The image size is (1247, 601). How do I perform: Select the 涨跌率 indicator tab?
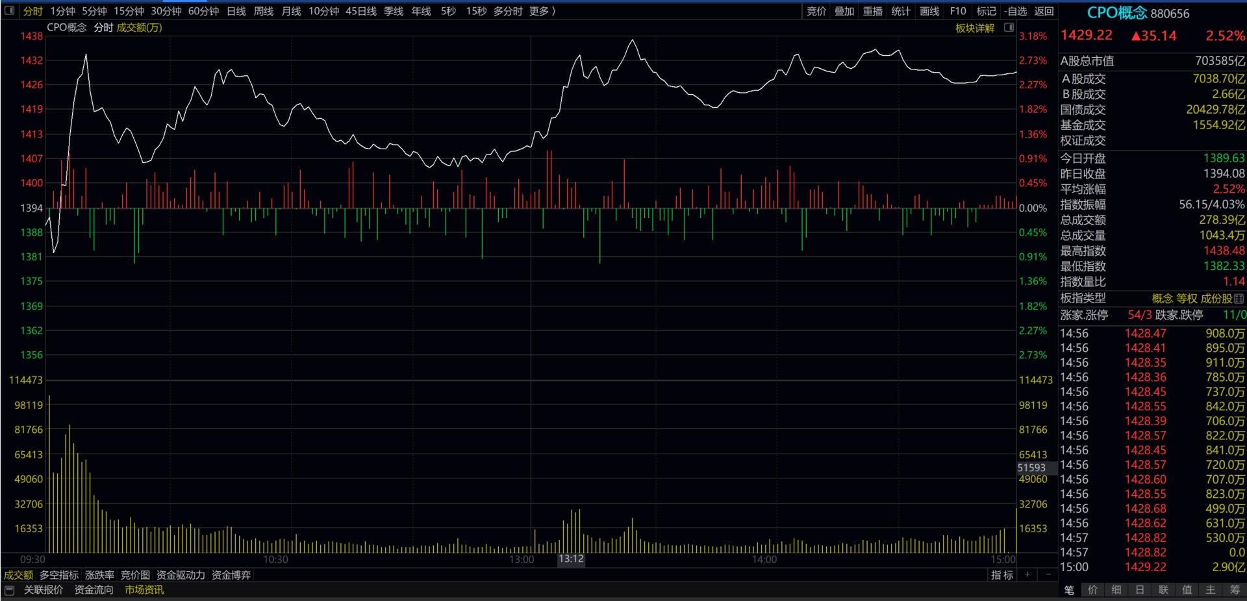(99, 575)
